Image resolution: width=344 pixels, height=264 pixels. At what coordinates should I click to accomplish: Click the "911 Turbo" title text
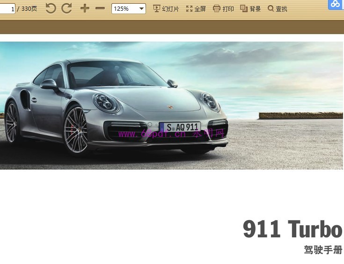click(293, 229)
